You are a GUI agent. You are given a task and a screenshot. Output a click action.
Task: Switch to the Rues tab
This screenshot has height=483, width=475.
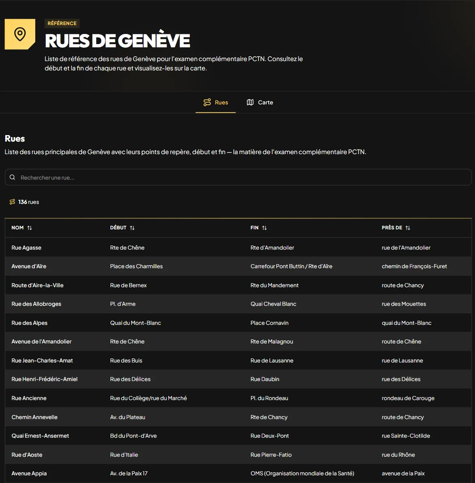point(216,102)
